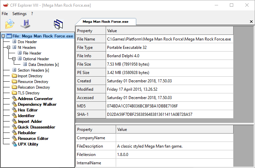Open Section Headers [x] entry
This screenshot has height=168, width=255.
tap(33, 70)
